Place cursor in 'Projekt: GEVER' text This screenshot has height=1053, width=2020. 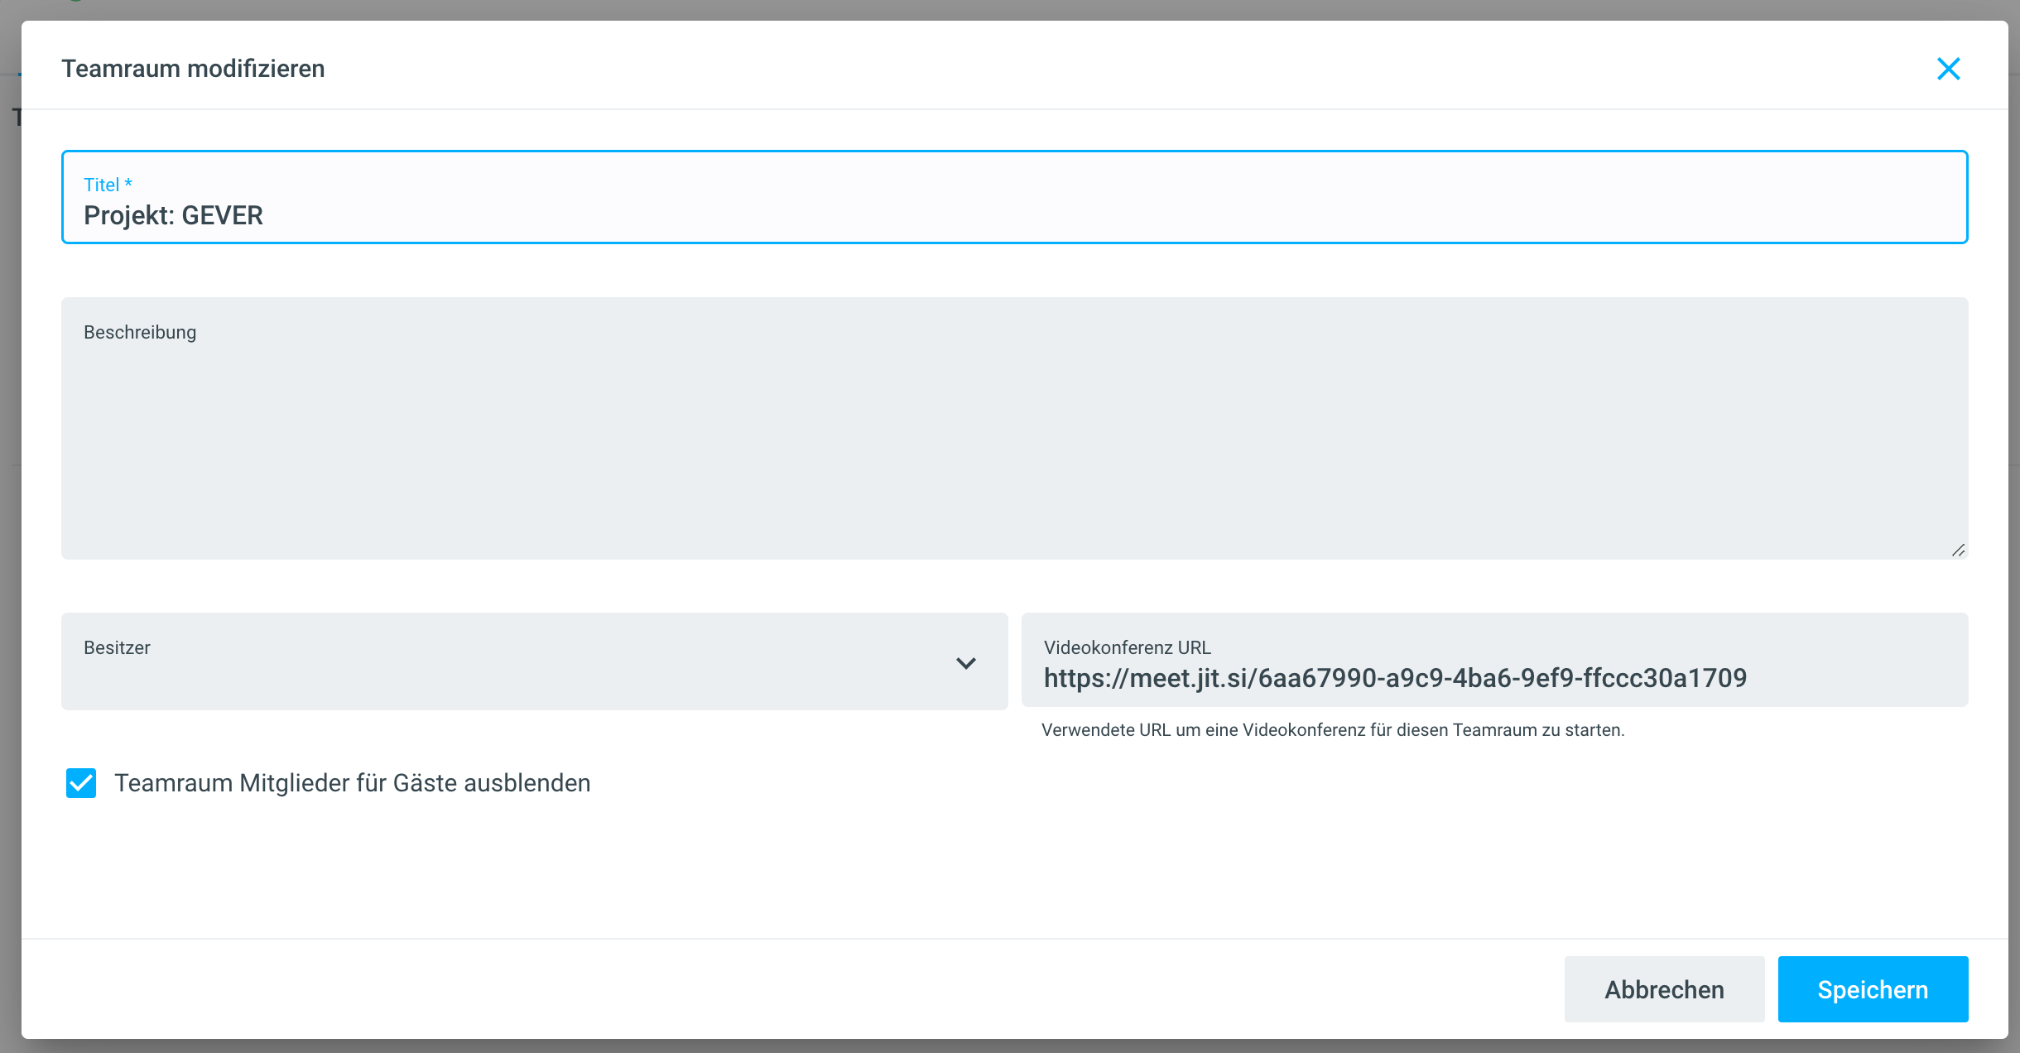[173, 216]
